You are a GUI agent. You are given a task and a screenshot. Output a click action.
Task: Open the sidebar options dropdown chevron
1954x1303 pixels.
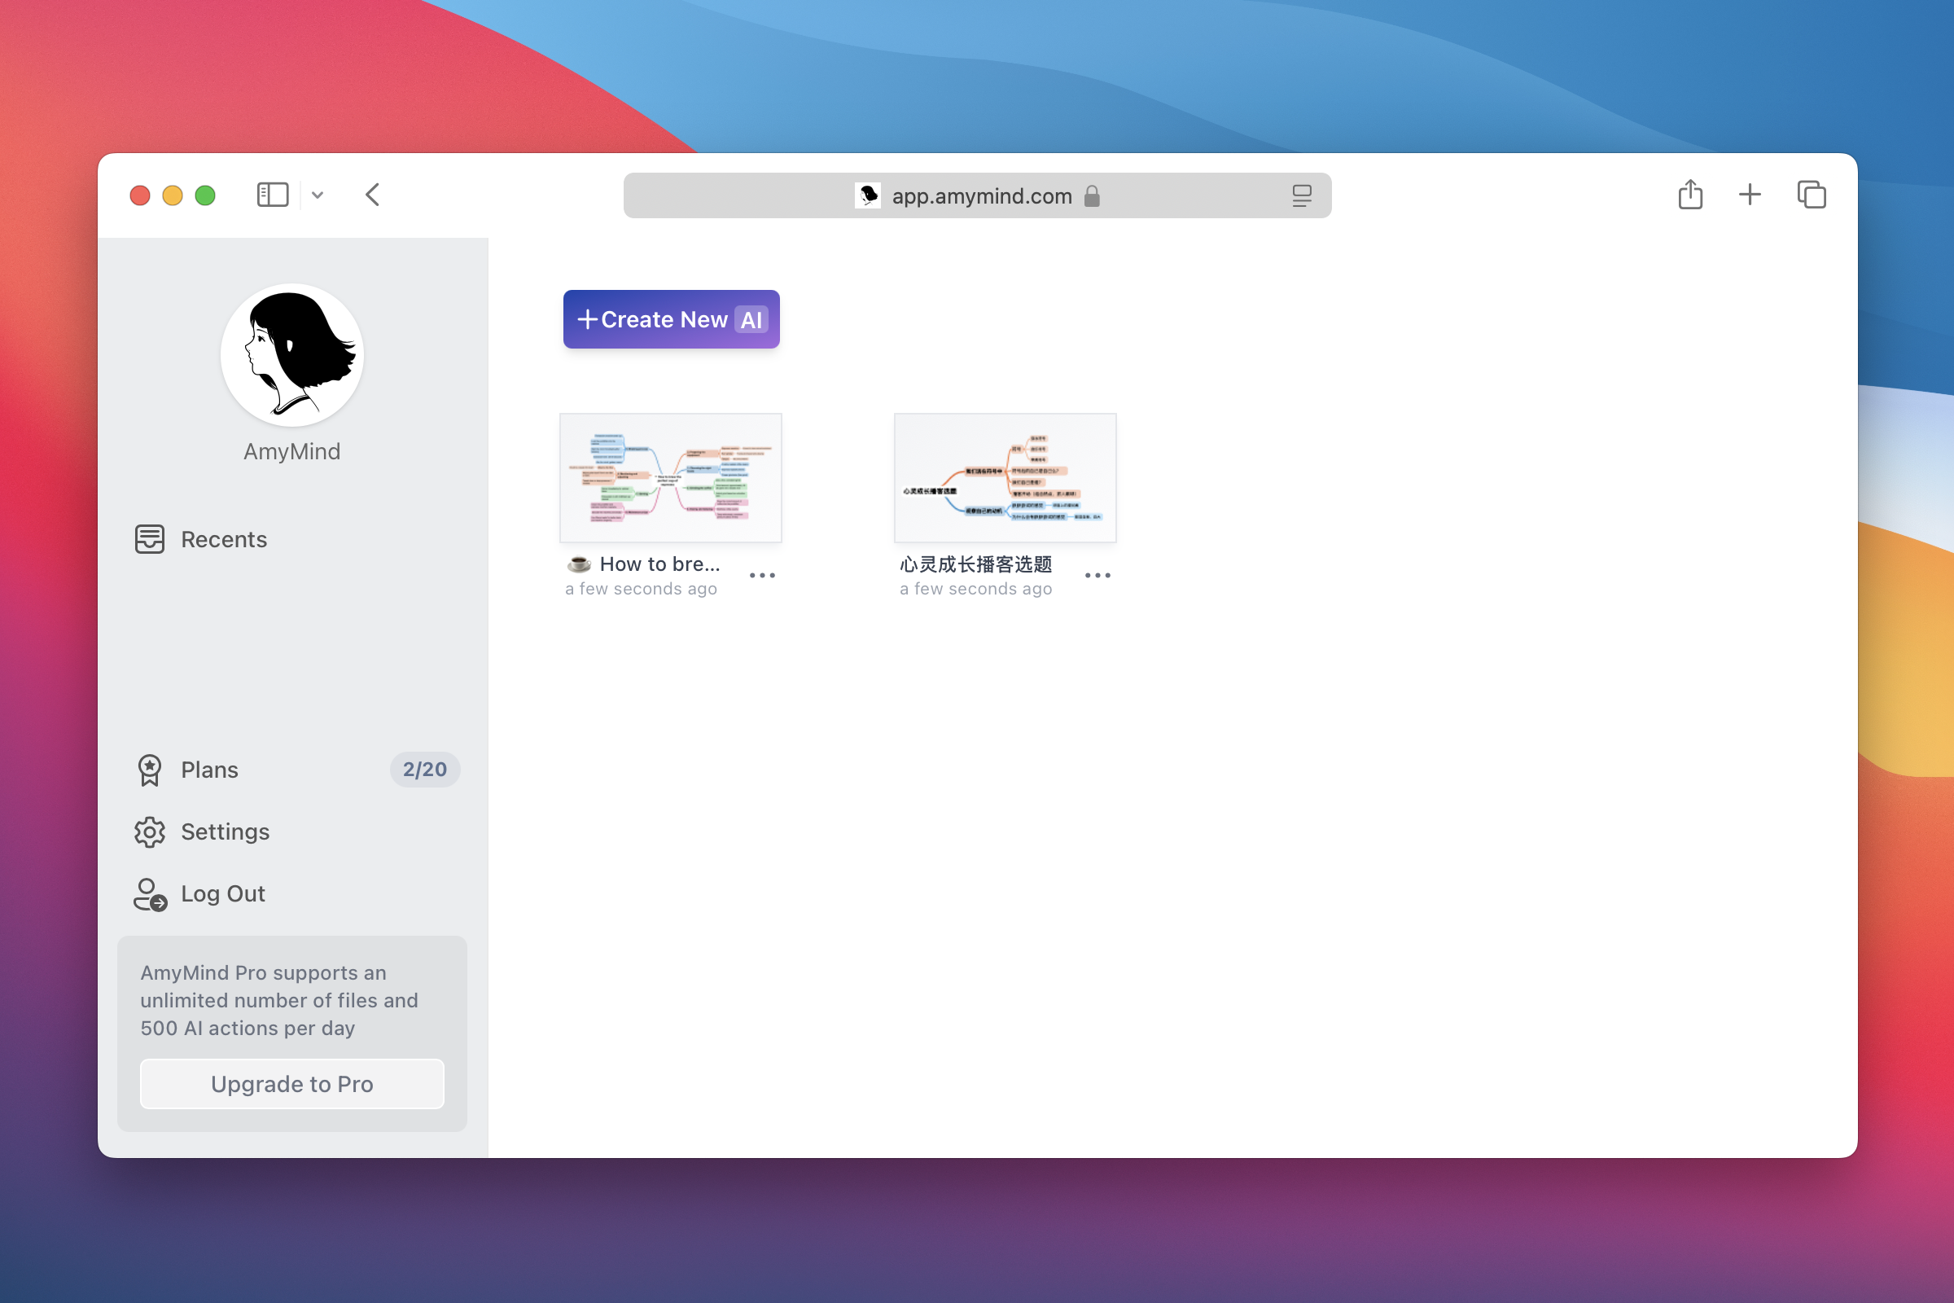tap(318, 195)
